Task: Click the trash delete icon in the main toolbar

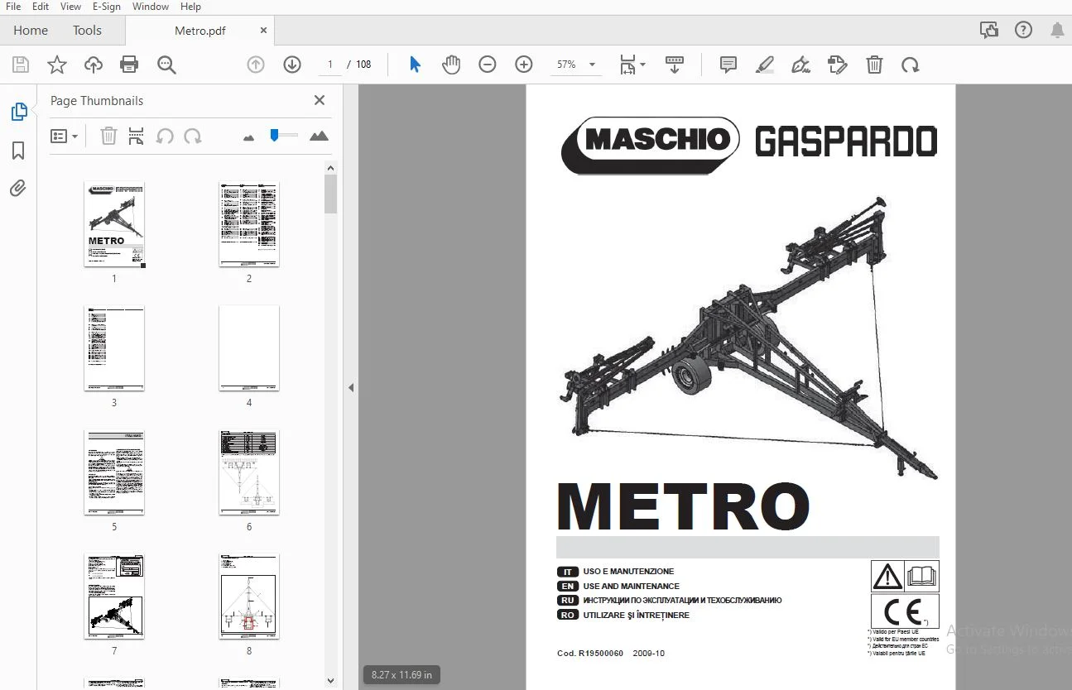Action: (874, 65)
